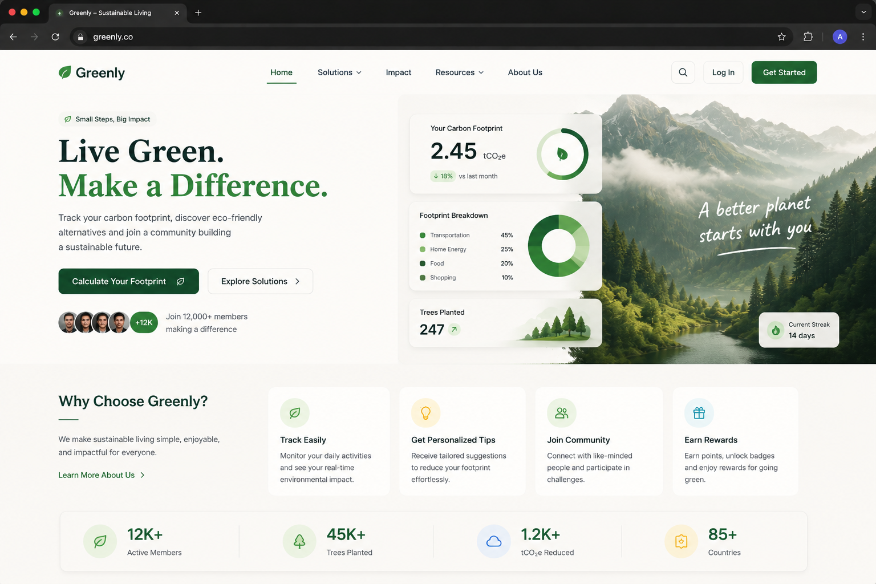Viewport: 876px width, 584px height.
Task: Open the profile avatar A in toolbar
Action: pyautogui.click(x=839, y=36)
